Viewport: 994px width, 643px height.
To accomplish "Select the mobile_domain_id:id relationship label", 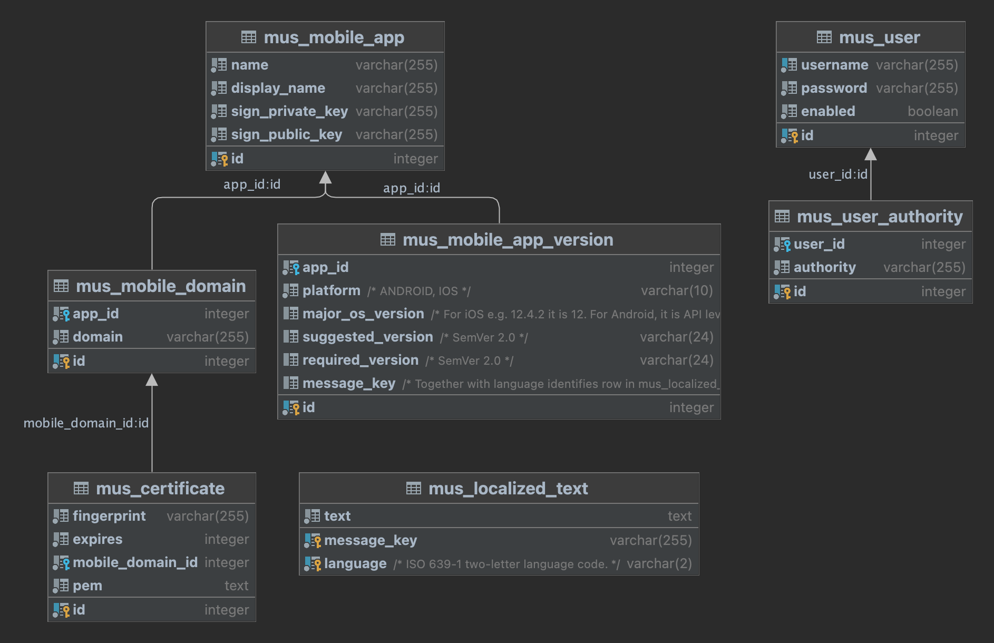I will point(86,422).
